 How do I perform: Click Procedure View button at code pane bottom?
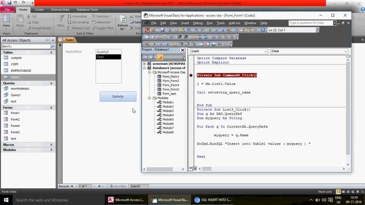click(190, 169)
